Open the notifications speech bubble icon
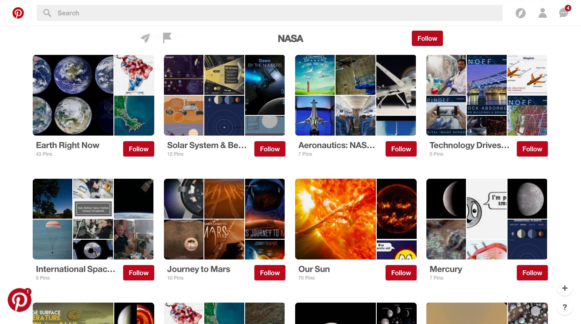581x324 pixels. pos(564,13)
